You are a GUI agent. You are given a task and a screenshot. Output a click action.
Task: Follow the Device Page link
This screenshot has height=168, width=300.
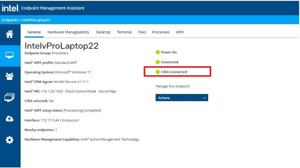[107, 91]
